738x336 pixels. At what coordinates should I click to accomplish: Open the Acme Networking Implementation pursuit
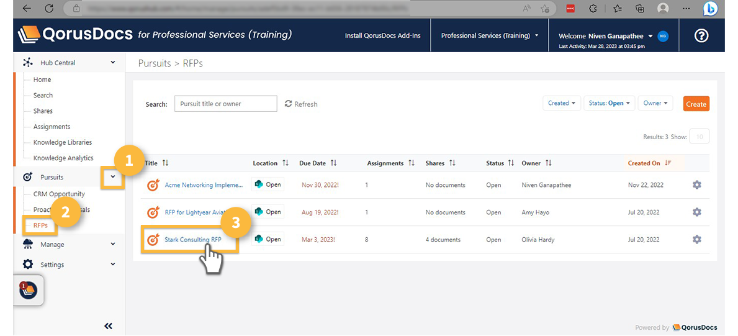click(x=204, y=185)
